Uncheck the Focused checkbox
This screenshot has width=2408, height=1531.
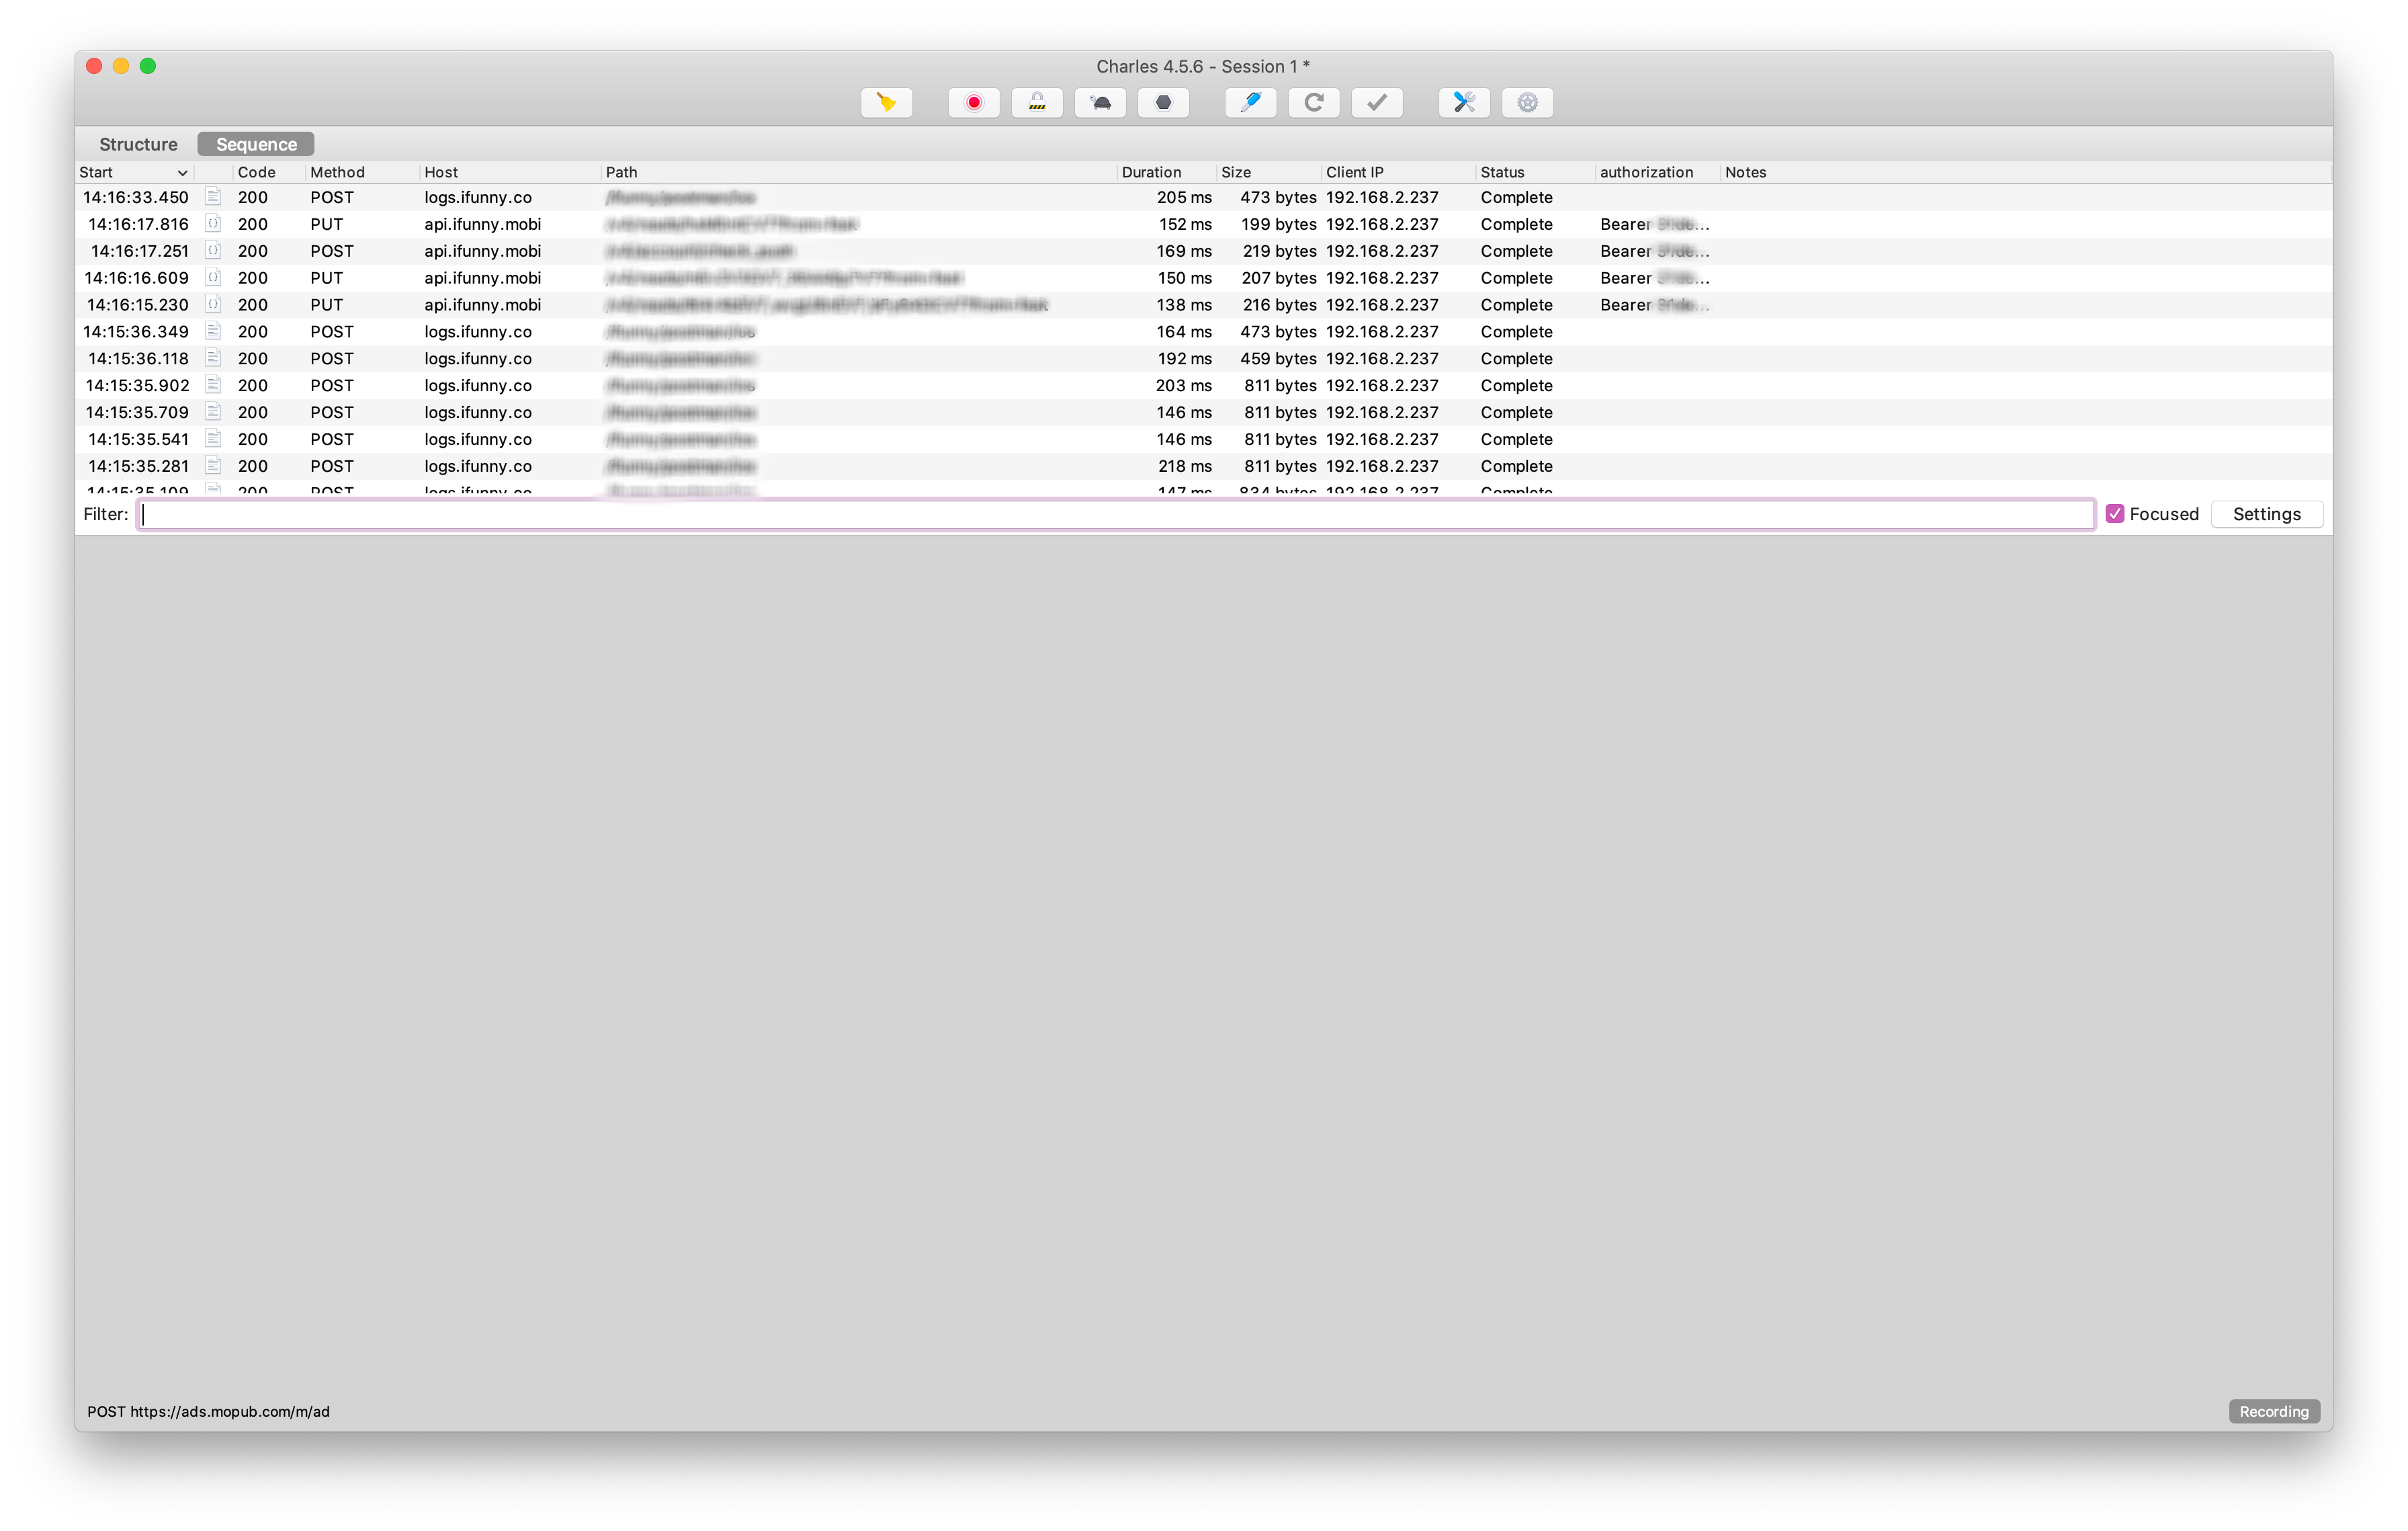click(x=2115, y=514)
